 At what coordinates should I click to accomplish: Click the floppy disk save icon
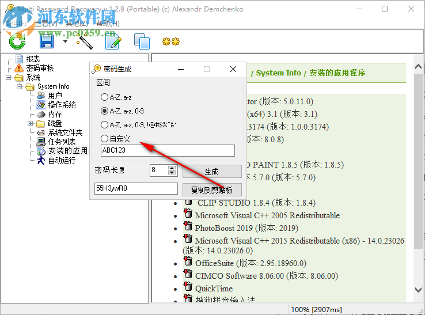coord(46,41)
